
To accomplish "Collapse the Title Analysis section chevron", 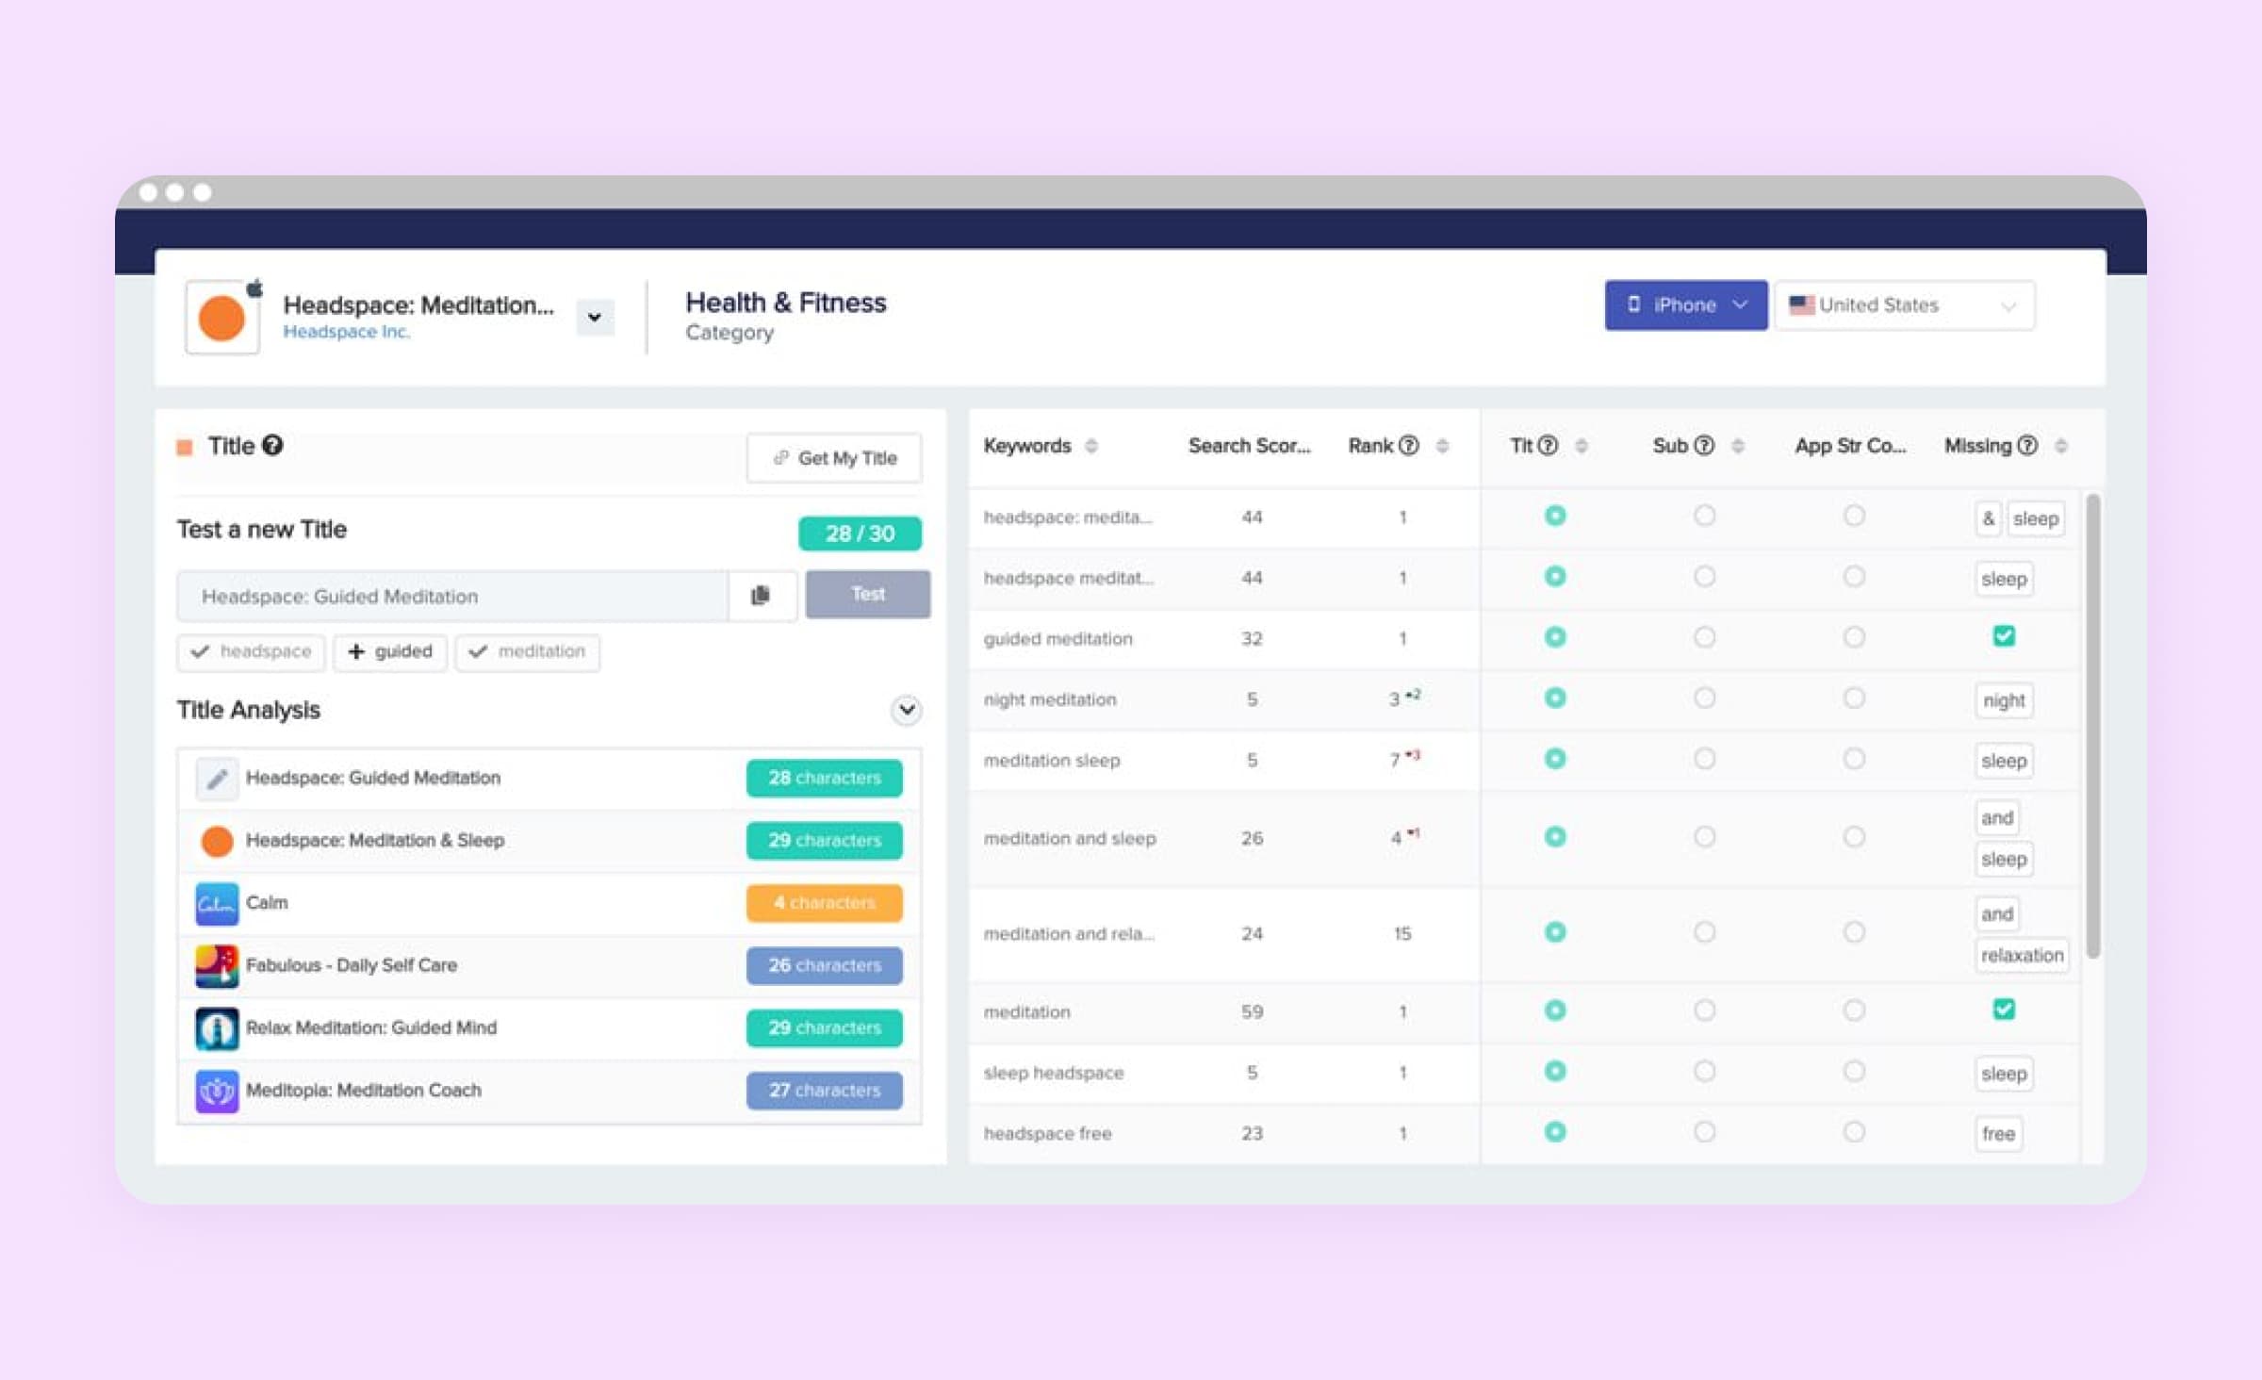I will (907, 709).
